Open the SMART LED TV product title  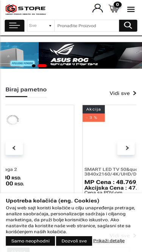coord(111,172)
